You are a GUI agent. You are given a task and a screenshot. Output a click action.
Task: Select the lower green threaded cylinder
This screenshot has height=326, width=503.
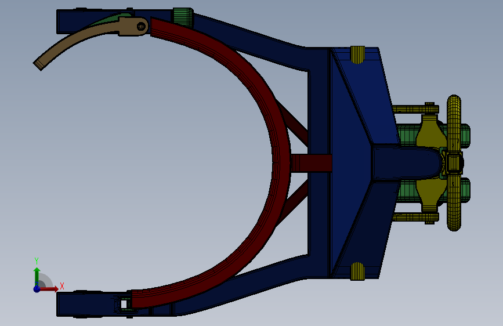click(x=408, y=191)
